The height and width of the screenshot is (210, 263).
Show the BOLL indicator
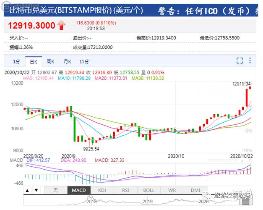148,191
